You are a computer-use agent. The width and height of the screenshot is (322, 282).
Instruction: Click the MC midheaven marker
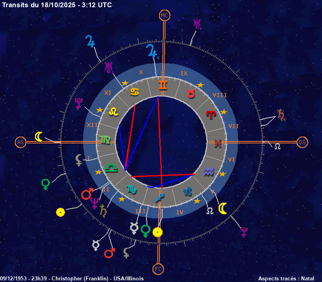click(164, 15)
